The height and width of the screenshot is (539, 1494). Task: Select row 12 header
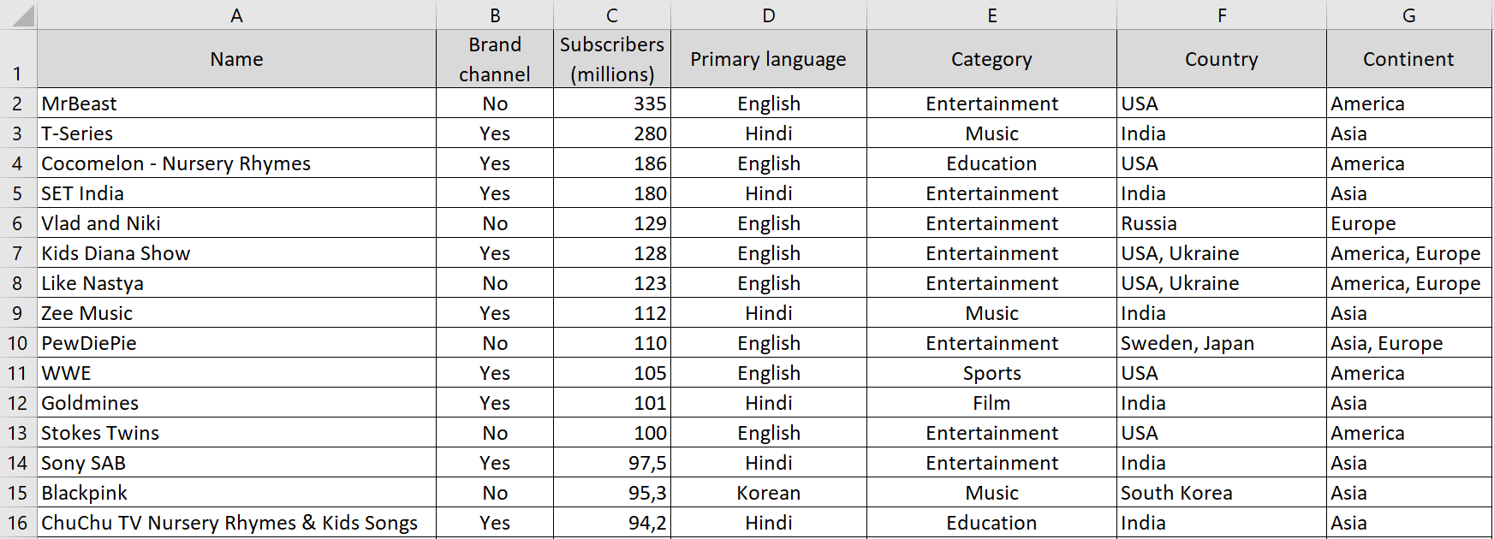coord(17,403)
